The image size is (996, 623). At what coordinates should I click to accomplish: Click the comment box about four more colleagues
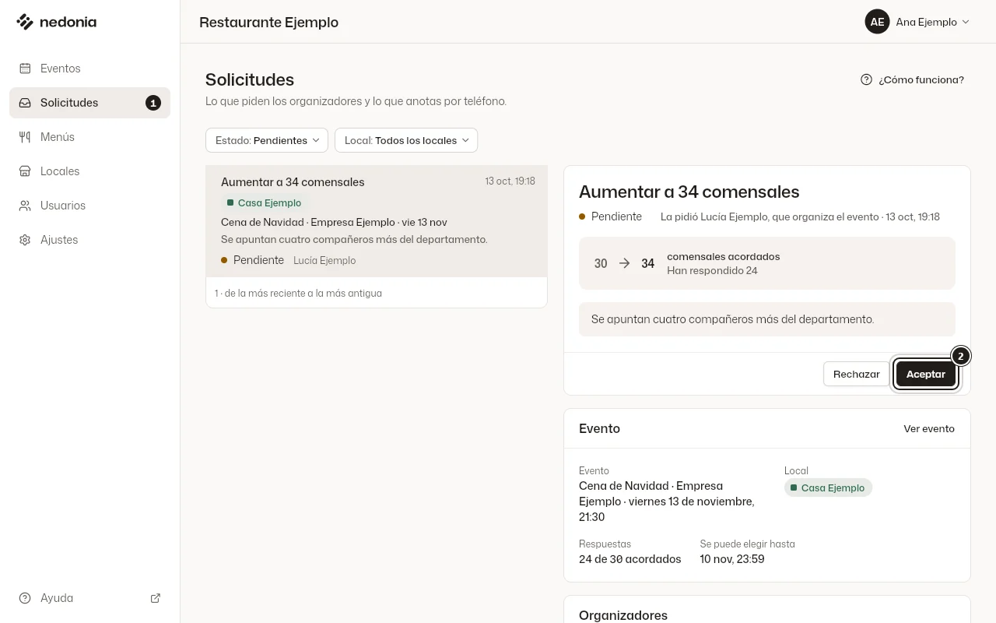[767, 319]
